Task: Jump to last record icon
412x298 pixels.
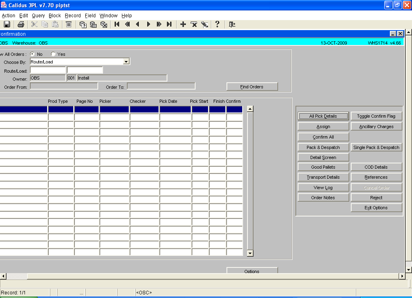Action: (x=169, y=24)
